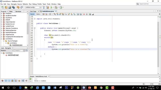Toggle Bookmark on current line
Image resolution: width=161 pixels, height=90 pixels.
(x=74, y=14)
